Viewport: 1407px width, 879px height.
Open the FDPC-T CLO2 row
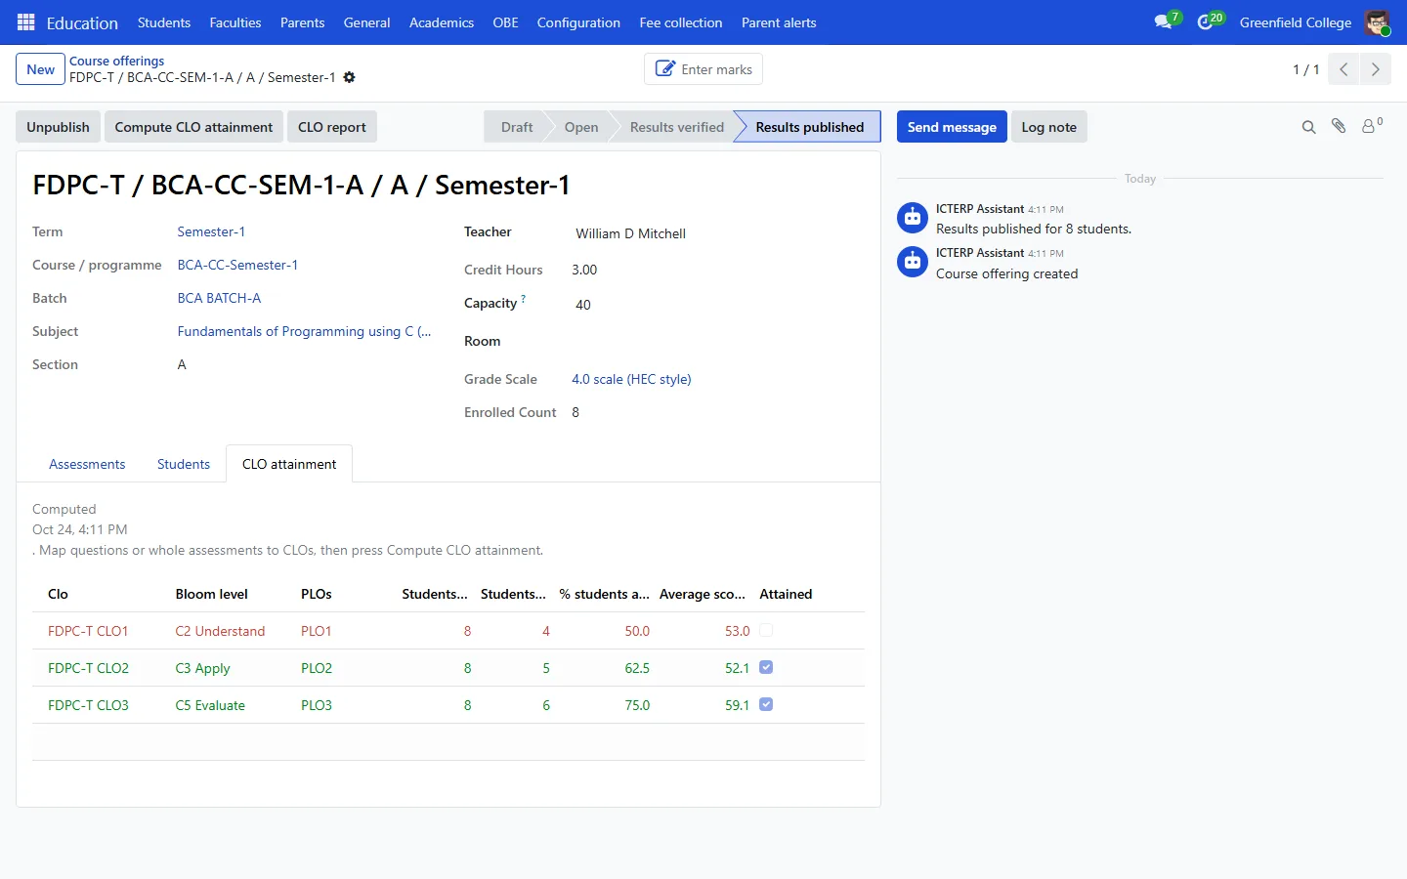tap(448, 668)
